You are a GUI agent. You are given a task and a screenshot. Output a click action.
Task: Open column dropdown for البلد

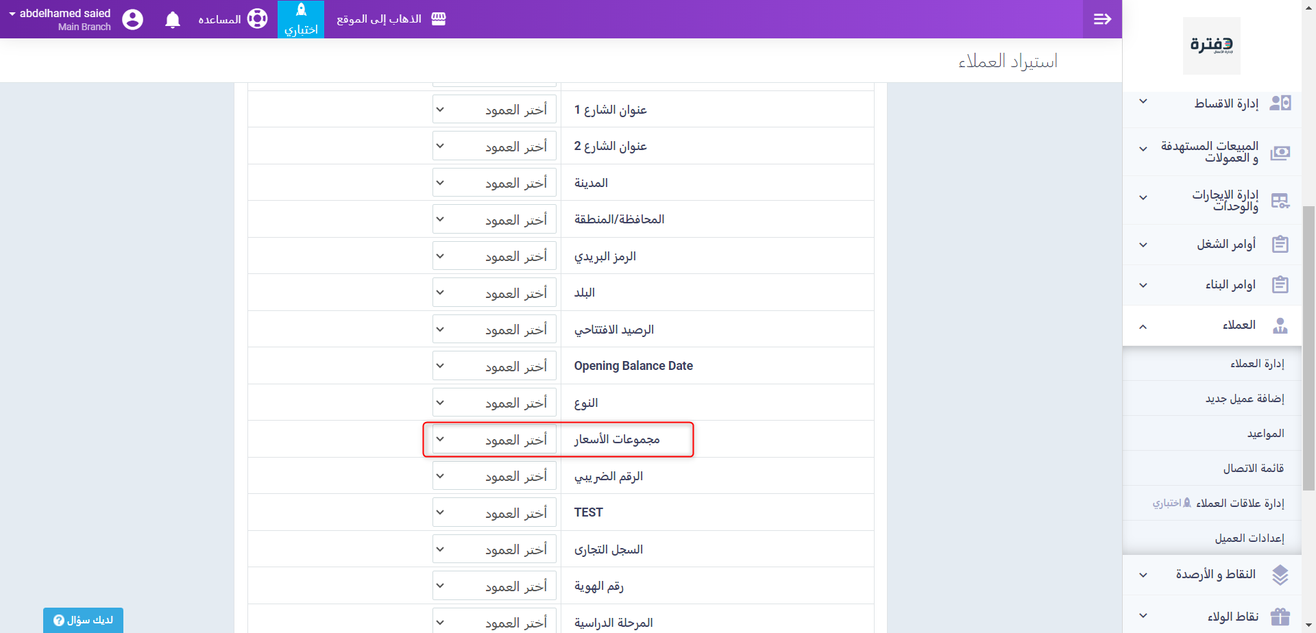(494, 293)
